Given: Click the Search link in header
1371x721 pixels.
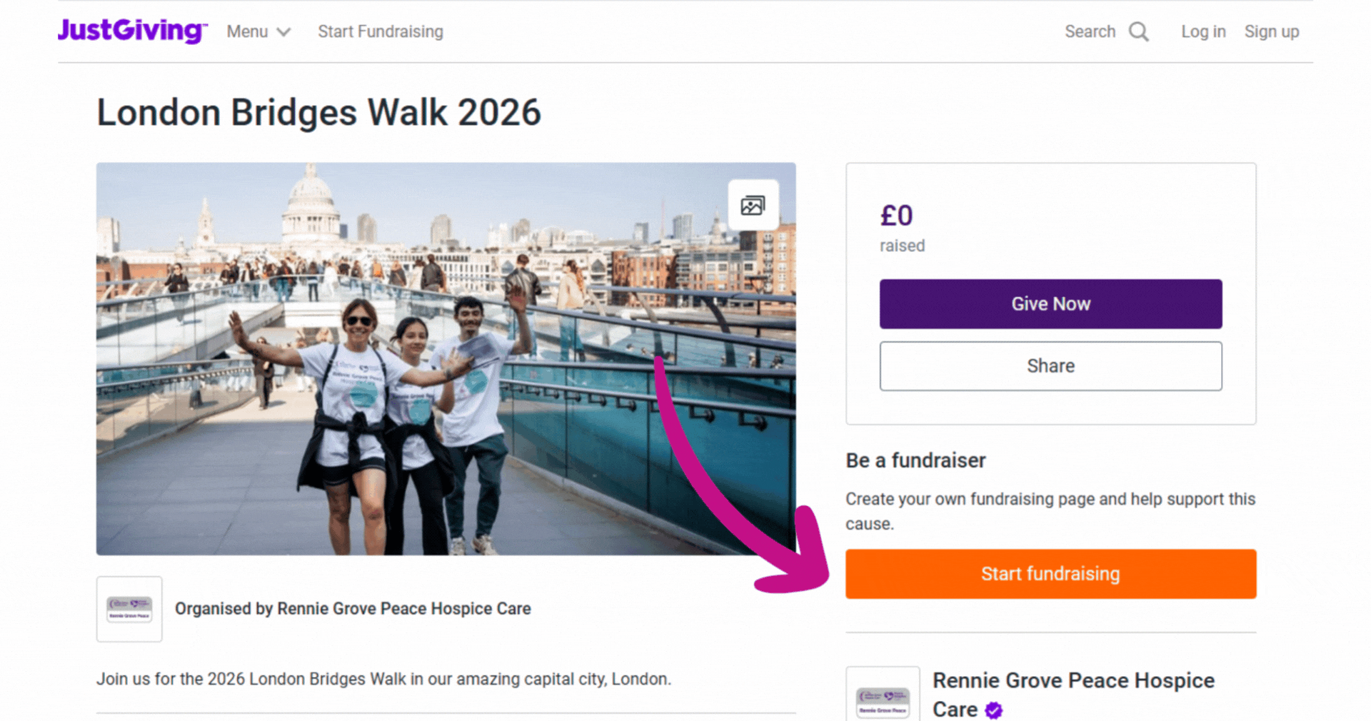Looking at the screenshot, I should point(1090,32).
